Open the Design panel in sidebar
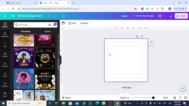Viewport: 189px width, 106px height. point(5,25)
